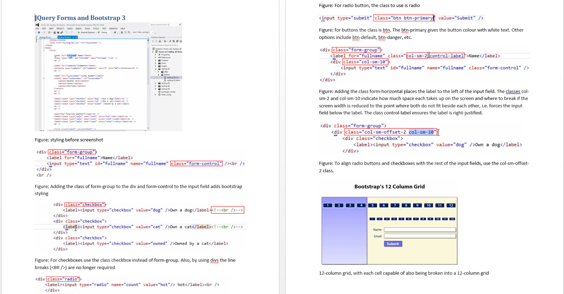The image size is (564, 294).
Task: Click the Solution Explorer panel title in embedded screenshot
Action: point(158,37)
